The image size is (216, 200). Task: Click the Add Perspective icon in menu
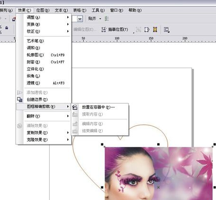(20, 93)
